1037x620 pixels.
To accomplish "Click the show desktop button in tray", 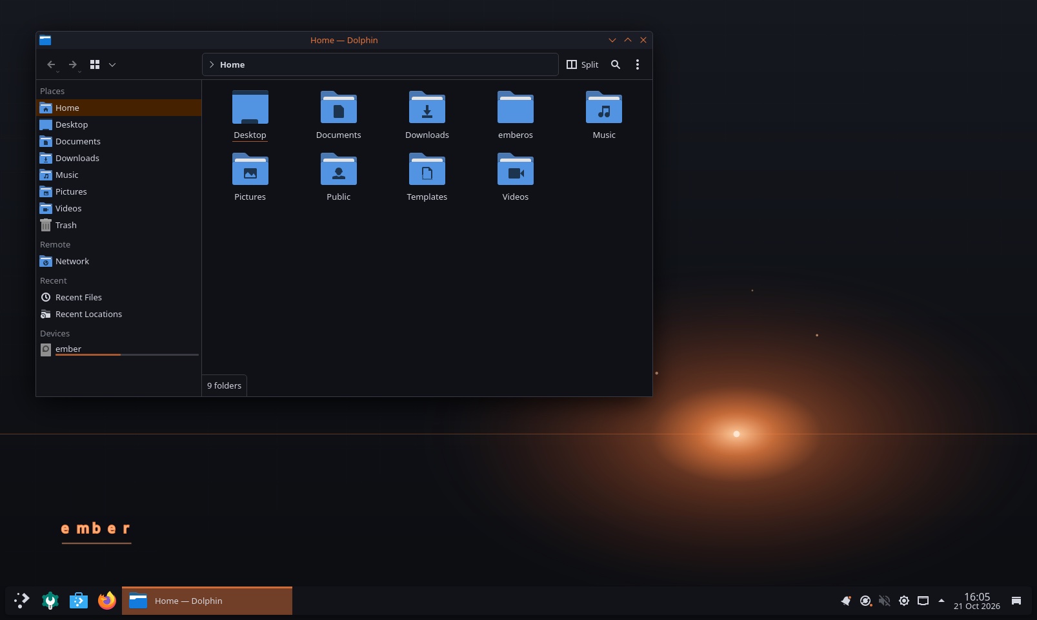I will coord(1016,601).
